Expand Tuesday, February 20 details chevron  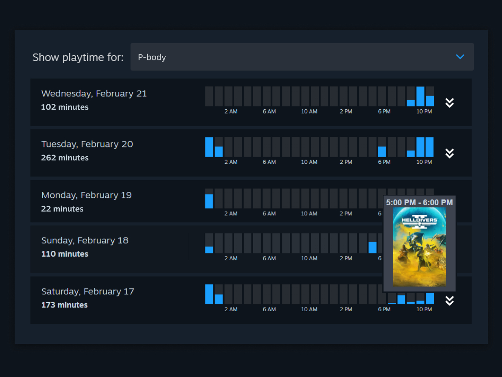click(x=450, y=153)
